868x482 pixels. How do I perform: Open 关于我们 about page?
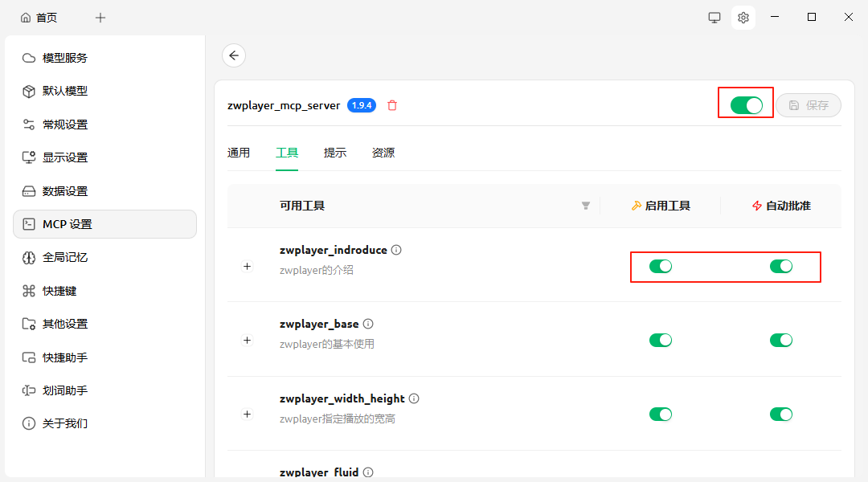[104, 423]
